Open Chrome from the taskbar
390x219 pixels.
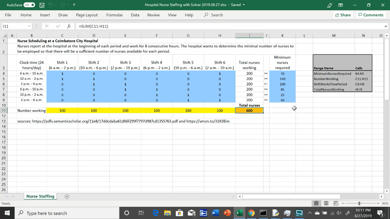[251, 213]
